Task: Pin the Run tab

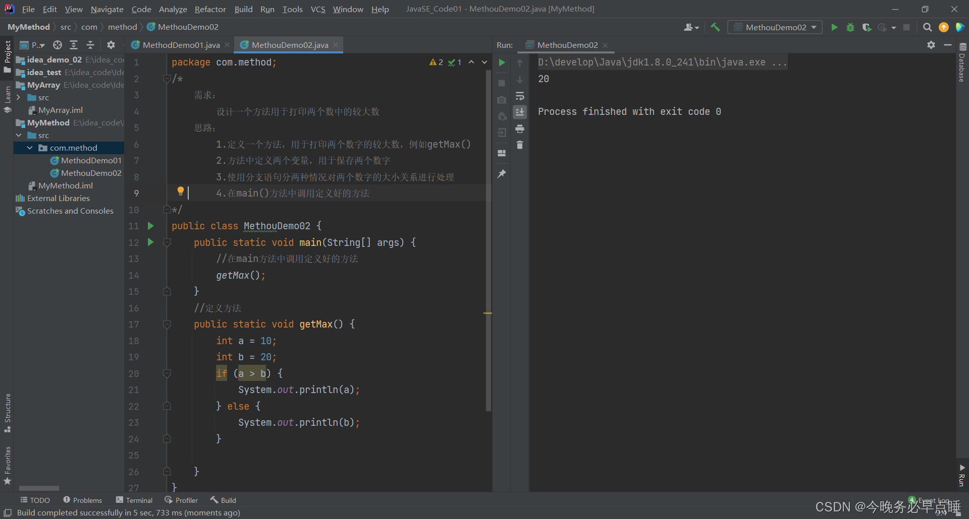Action: click(502, 174)
